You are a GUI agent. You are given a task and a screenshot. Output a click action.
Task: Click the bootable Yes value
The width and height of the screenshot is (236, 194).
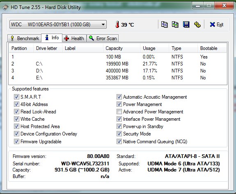pos(204,57)
